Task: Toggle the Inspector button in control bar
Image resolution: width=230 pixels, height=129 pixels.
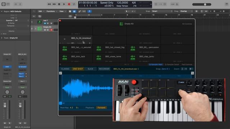Action: [x=4, y=4]
